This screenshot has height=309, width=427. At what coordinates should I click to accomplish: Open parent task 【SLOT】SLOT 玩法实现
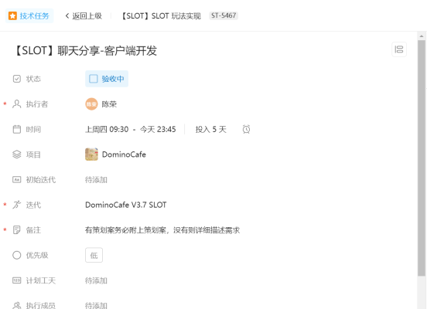160,15
